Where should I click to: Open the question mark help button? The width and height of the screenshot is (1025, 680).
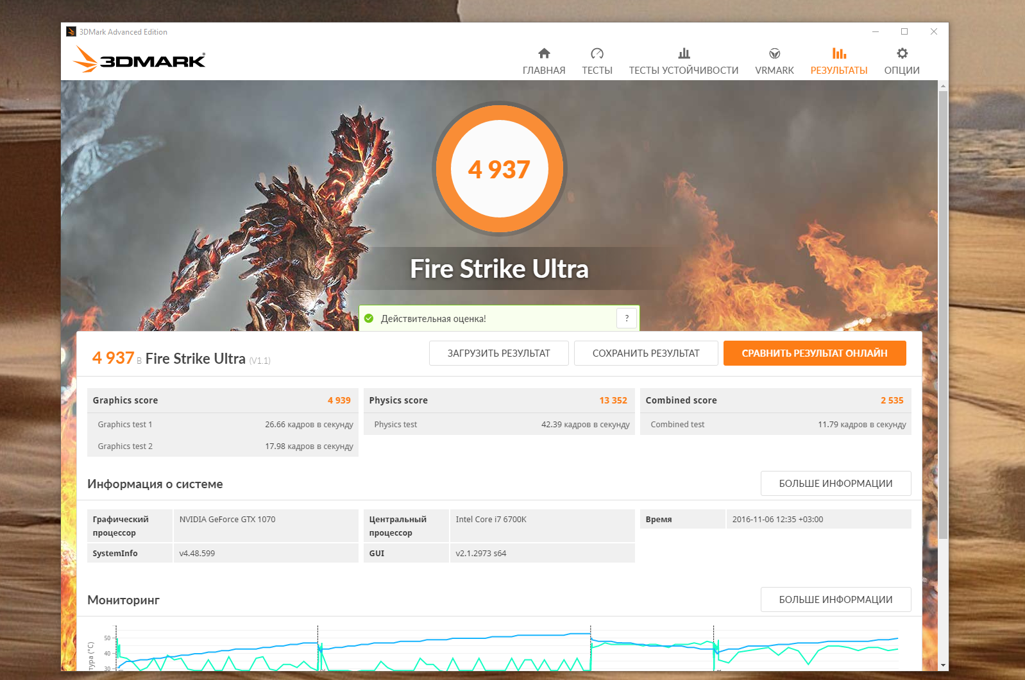pyautogui.click(x=627, y=318)
